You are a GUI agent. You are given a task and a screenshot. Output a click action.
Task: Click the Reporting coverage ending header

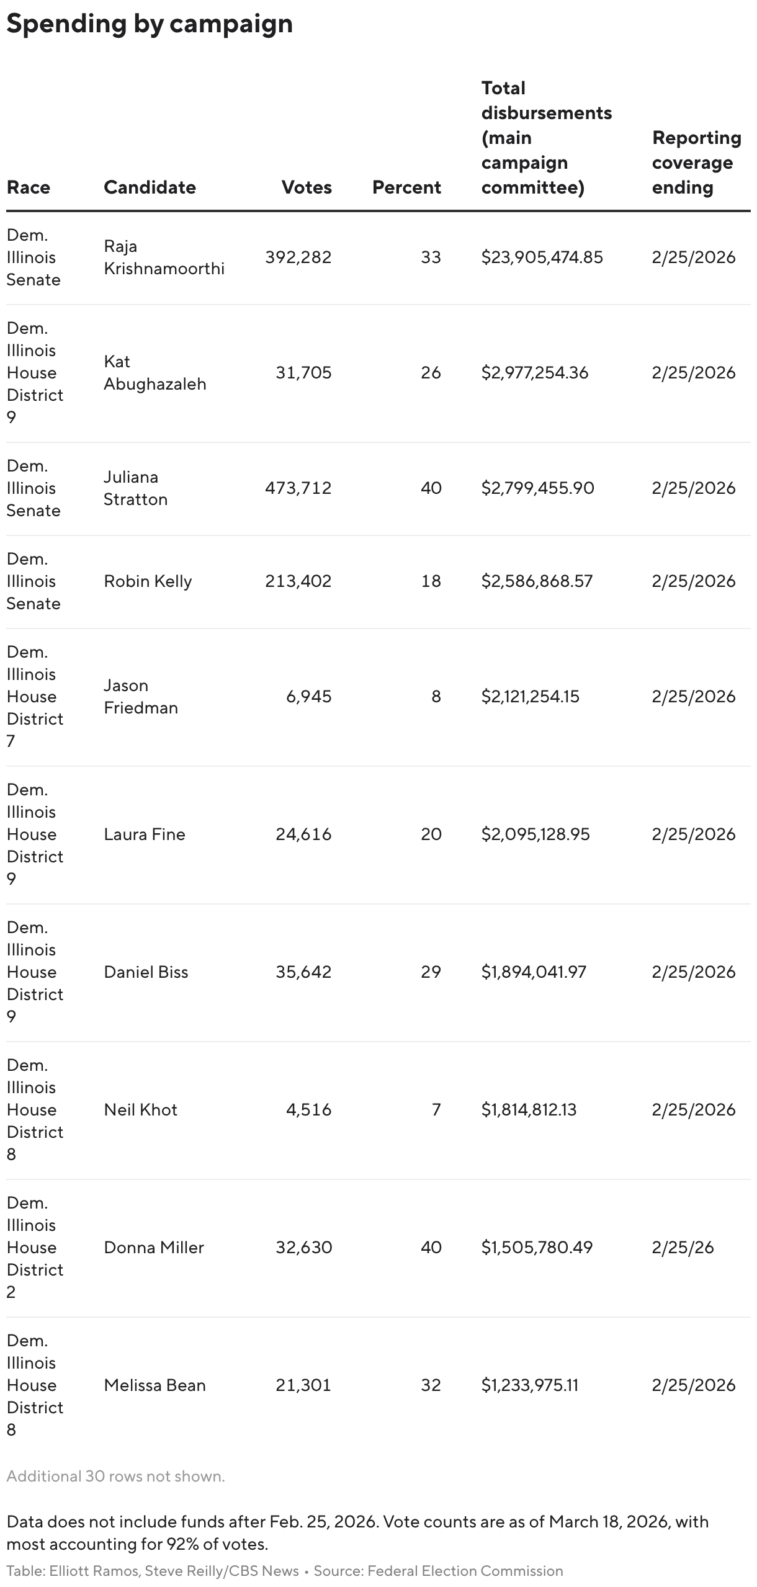(x=696, y=162)
